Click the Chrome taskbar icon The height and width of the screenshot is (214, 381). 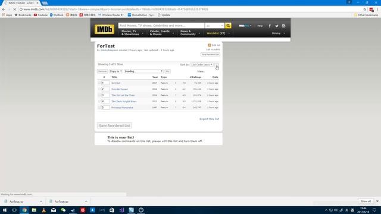coord(24,210)
